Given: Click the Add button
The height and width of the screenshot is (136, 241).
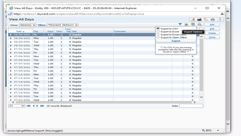Looking at the screenshot, I should point(212,25).
